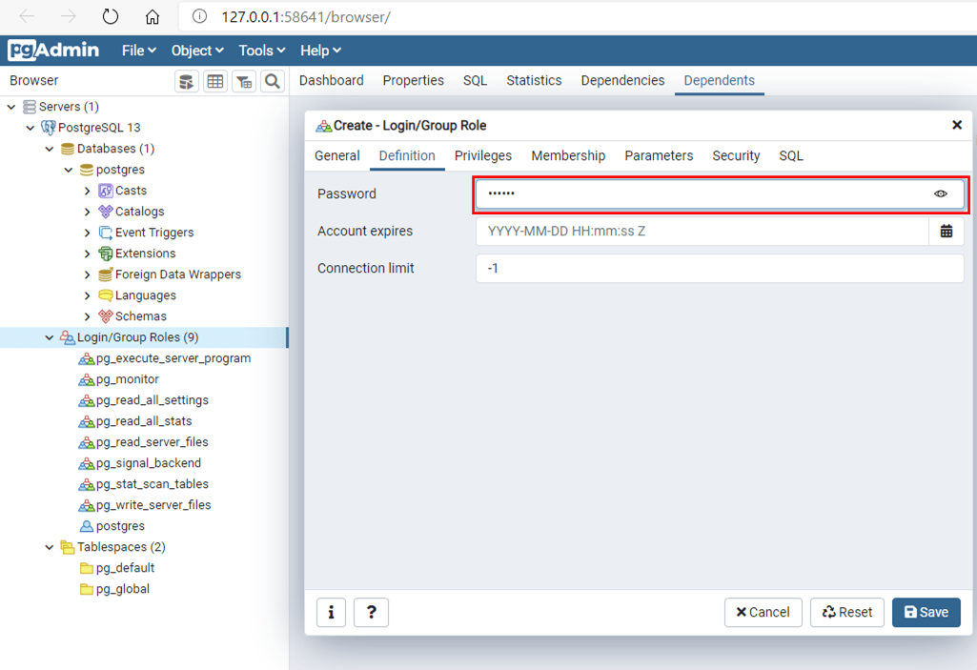Screen dimensions: 977x670
Task: Open the Search Objects magnifier icon
Action: coord(273,82)
